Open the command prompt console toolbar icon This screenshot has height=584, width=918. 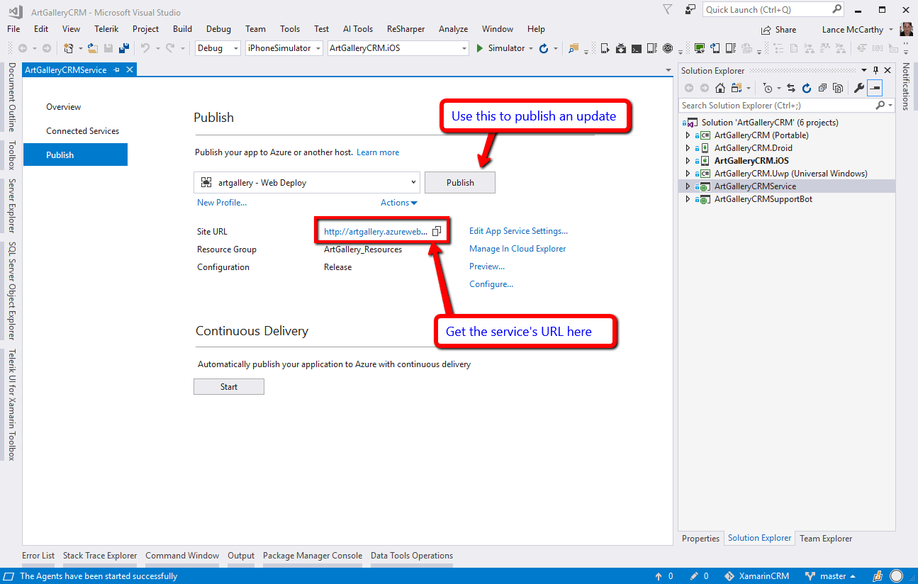coord(637,48)
